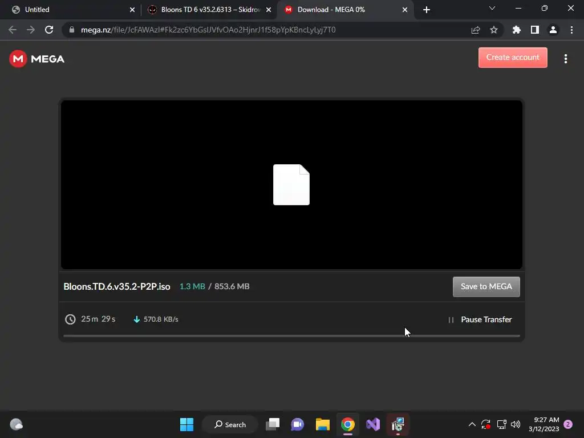Open Windows Start menu

pyautogui.click(x=186, y=424)
